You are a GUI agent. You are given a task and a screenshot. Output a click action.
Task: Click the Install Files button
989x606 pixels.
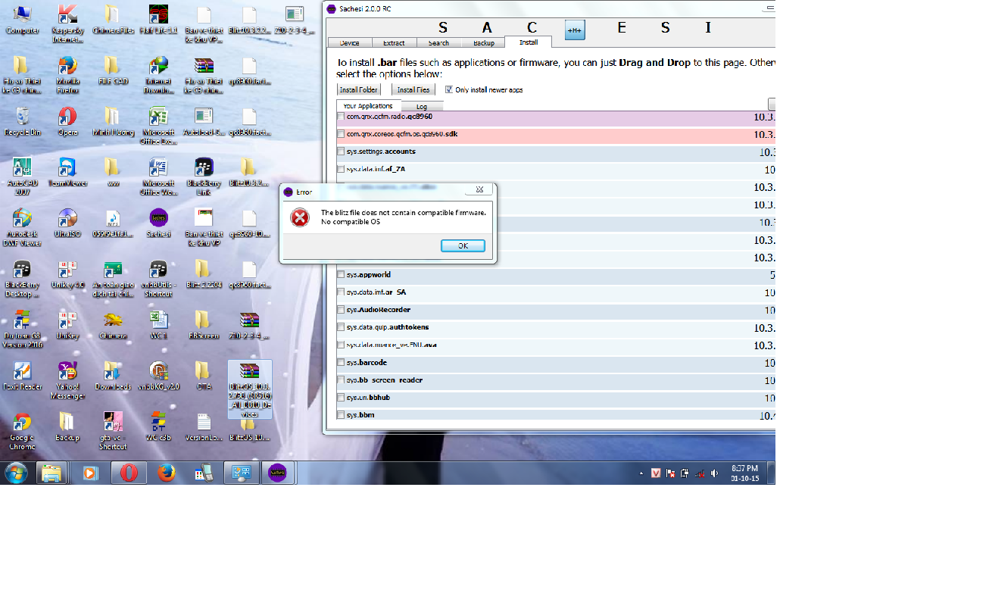pos(413,89)
